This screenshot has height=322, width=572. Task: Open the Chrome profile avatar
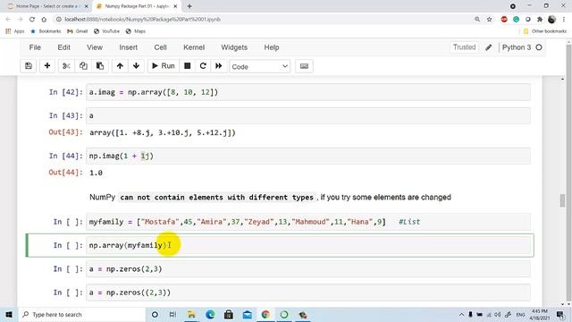tap(552, 20)
